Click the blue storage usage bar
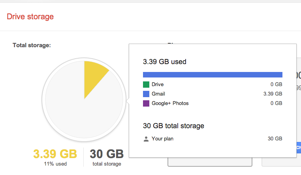The height and width of the screenshot is (175, 301). (213, 75)
